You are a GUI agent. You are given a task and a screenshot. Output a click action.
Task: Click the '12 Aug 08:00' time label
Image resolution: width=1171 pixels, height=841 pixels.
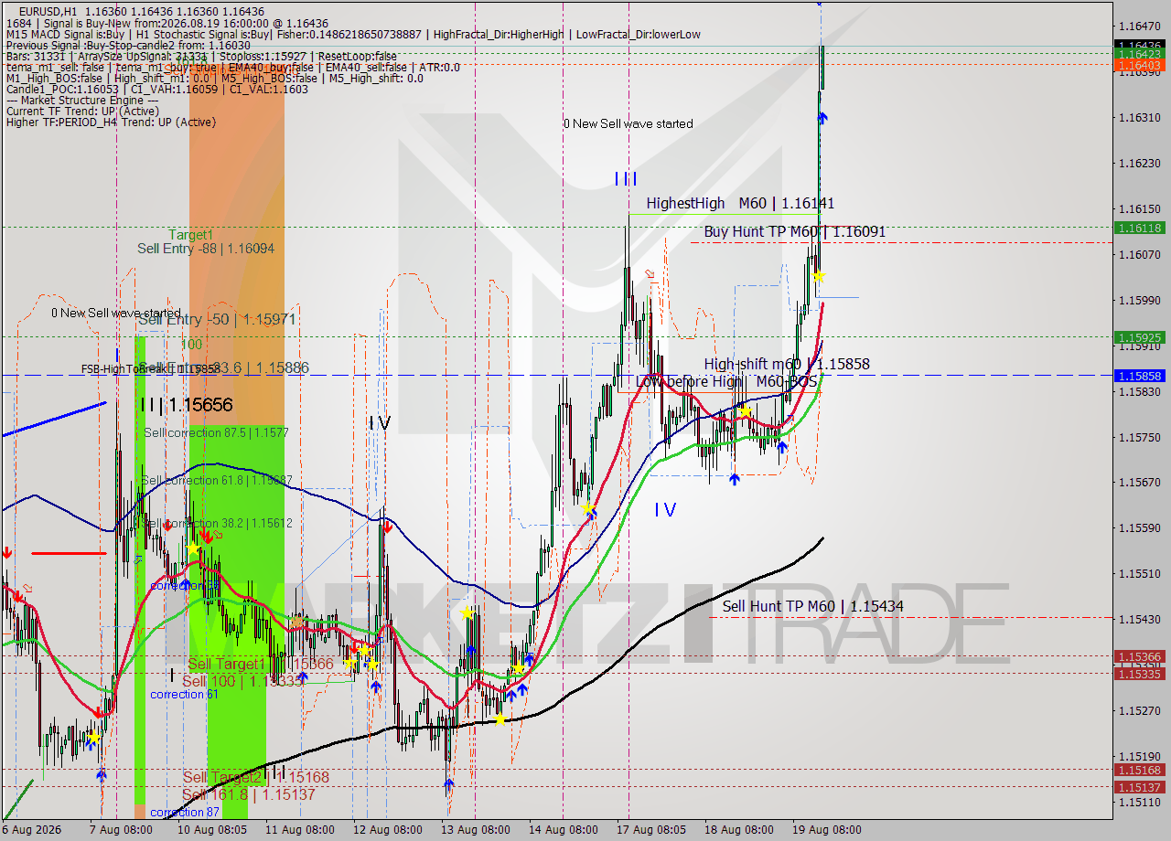click(388, 830)
